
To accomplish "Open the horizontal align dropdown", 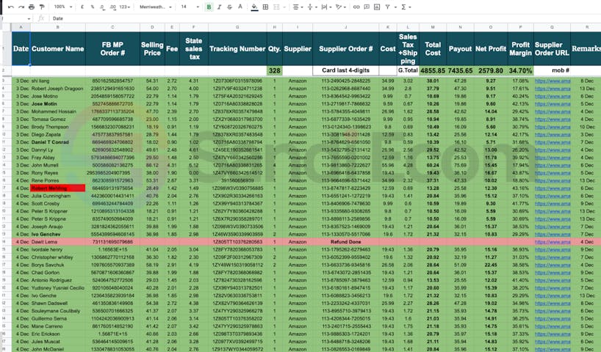I will click(297, 7).
